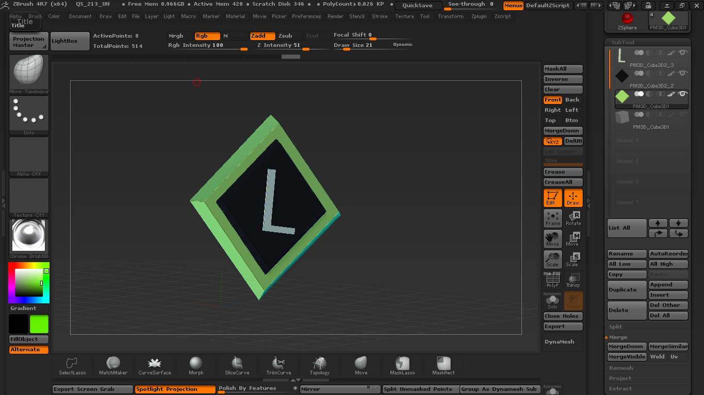Activate Edit mode icon
Image resolution: width=704 pixels, height=395 pixels.
pos(552,198)
